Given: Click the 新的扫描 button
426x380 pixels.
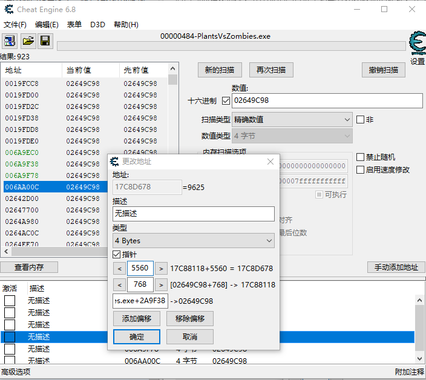Looking at the screenshot, I should (x=220, y=70).
